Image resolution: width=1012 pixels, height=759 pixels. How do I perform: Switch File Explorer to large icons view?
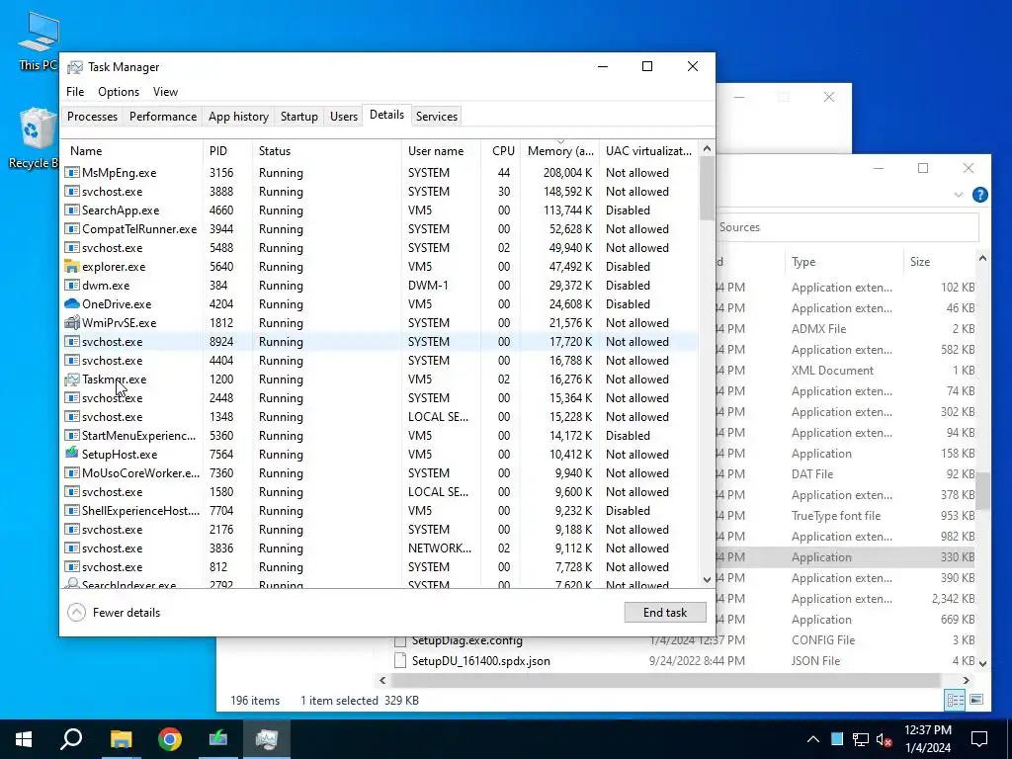click(x=976, y=700)
